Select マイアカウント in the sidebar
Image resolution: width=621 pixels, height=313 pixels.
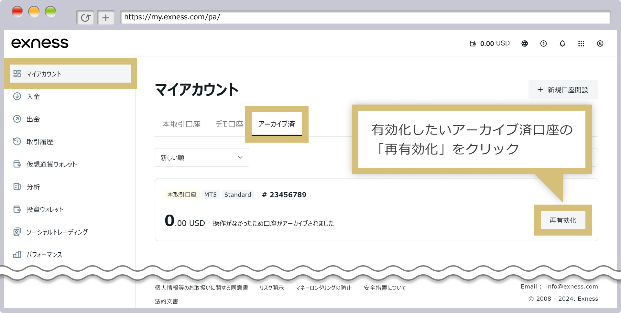tap(71, 74)
